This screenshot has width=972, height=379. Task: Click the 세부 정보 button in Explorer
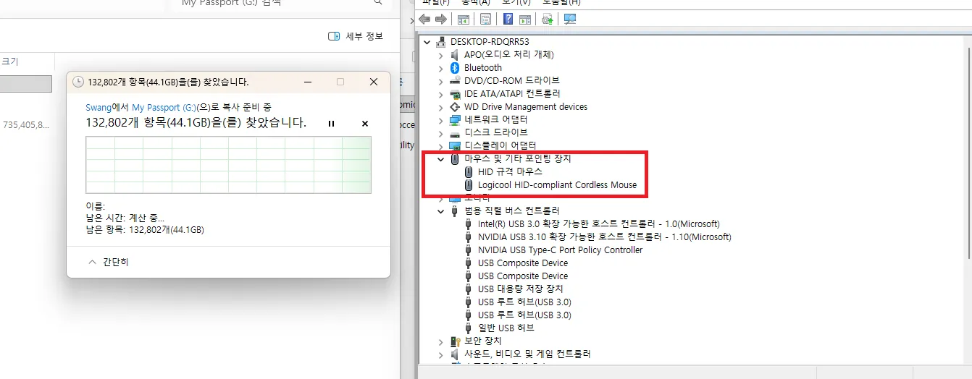(356, 36)
